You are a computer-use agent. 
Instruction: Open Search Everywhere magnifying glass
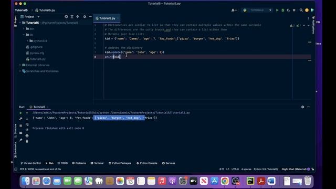point(301,10)
